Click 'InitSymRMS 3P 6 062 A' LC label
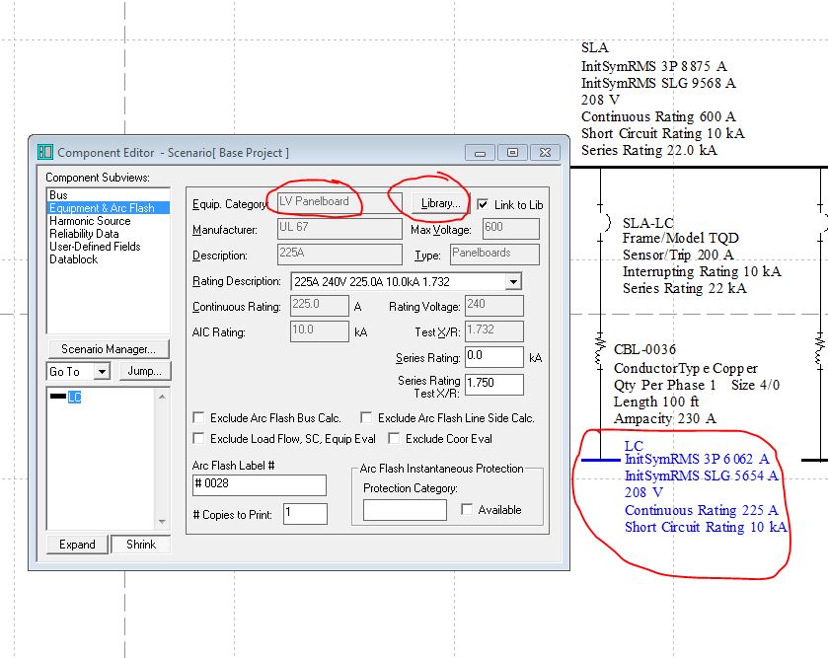The image size is (828, 658). pyautogui.click(x=697, y=459)
